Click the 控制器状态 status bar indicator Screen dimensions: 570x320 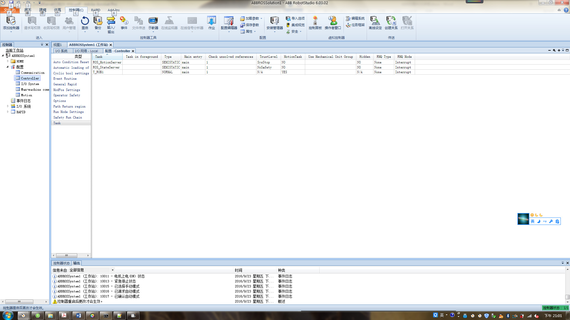pyautogui.click(x=555, y=308)
